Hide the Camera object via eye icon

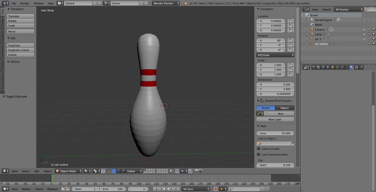pyautogui.click(x=364, y=30)
